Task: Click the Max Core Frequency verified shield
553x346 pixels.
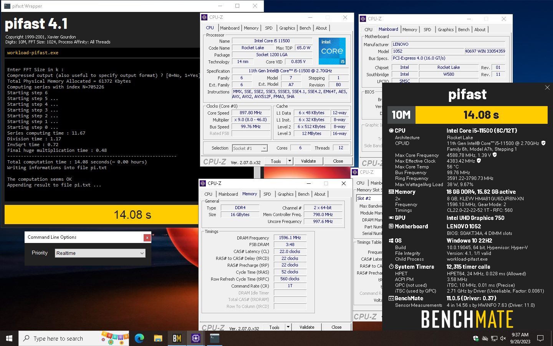Action: pyautogui.click(x=495, y=155)
